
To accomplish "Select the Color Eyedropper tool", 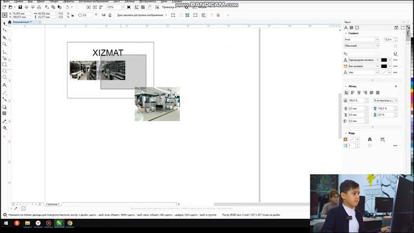I will point(5,121).
